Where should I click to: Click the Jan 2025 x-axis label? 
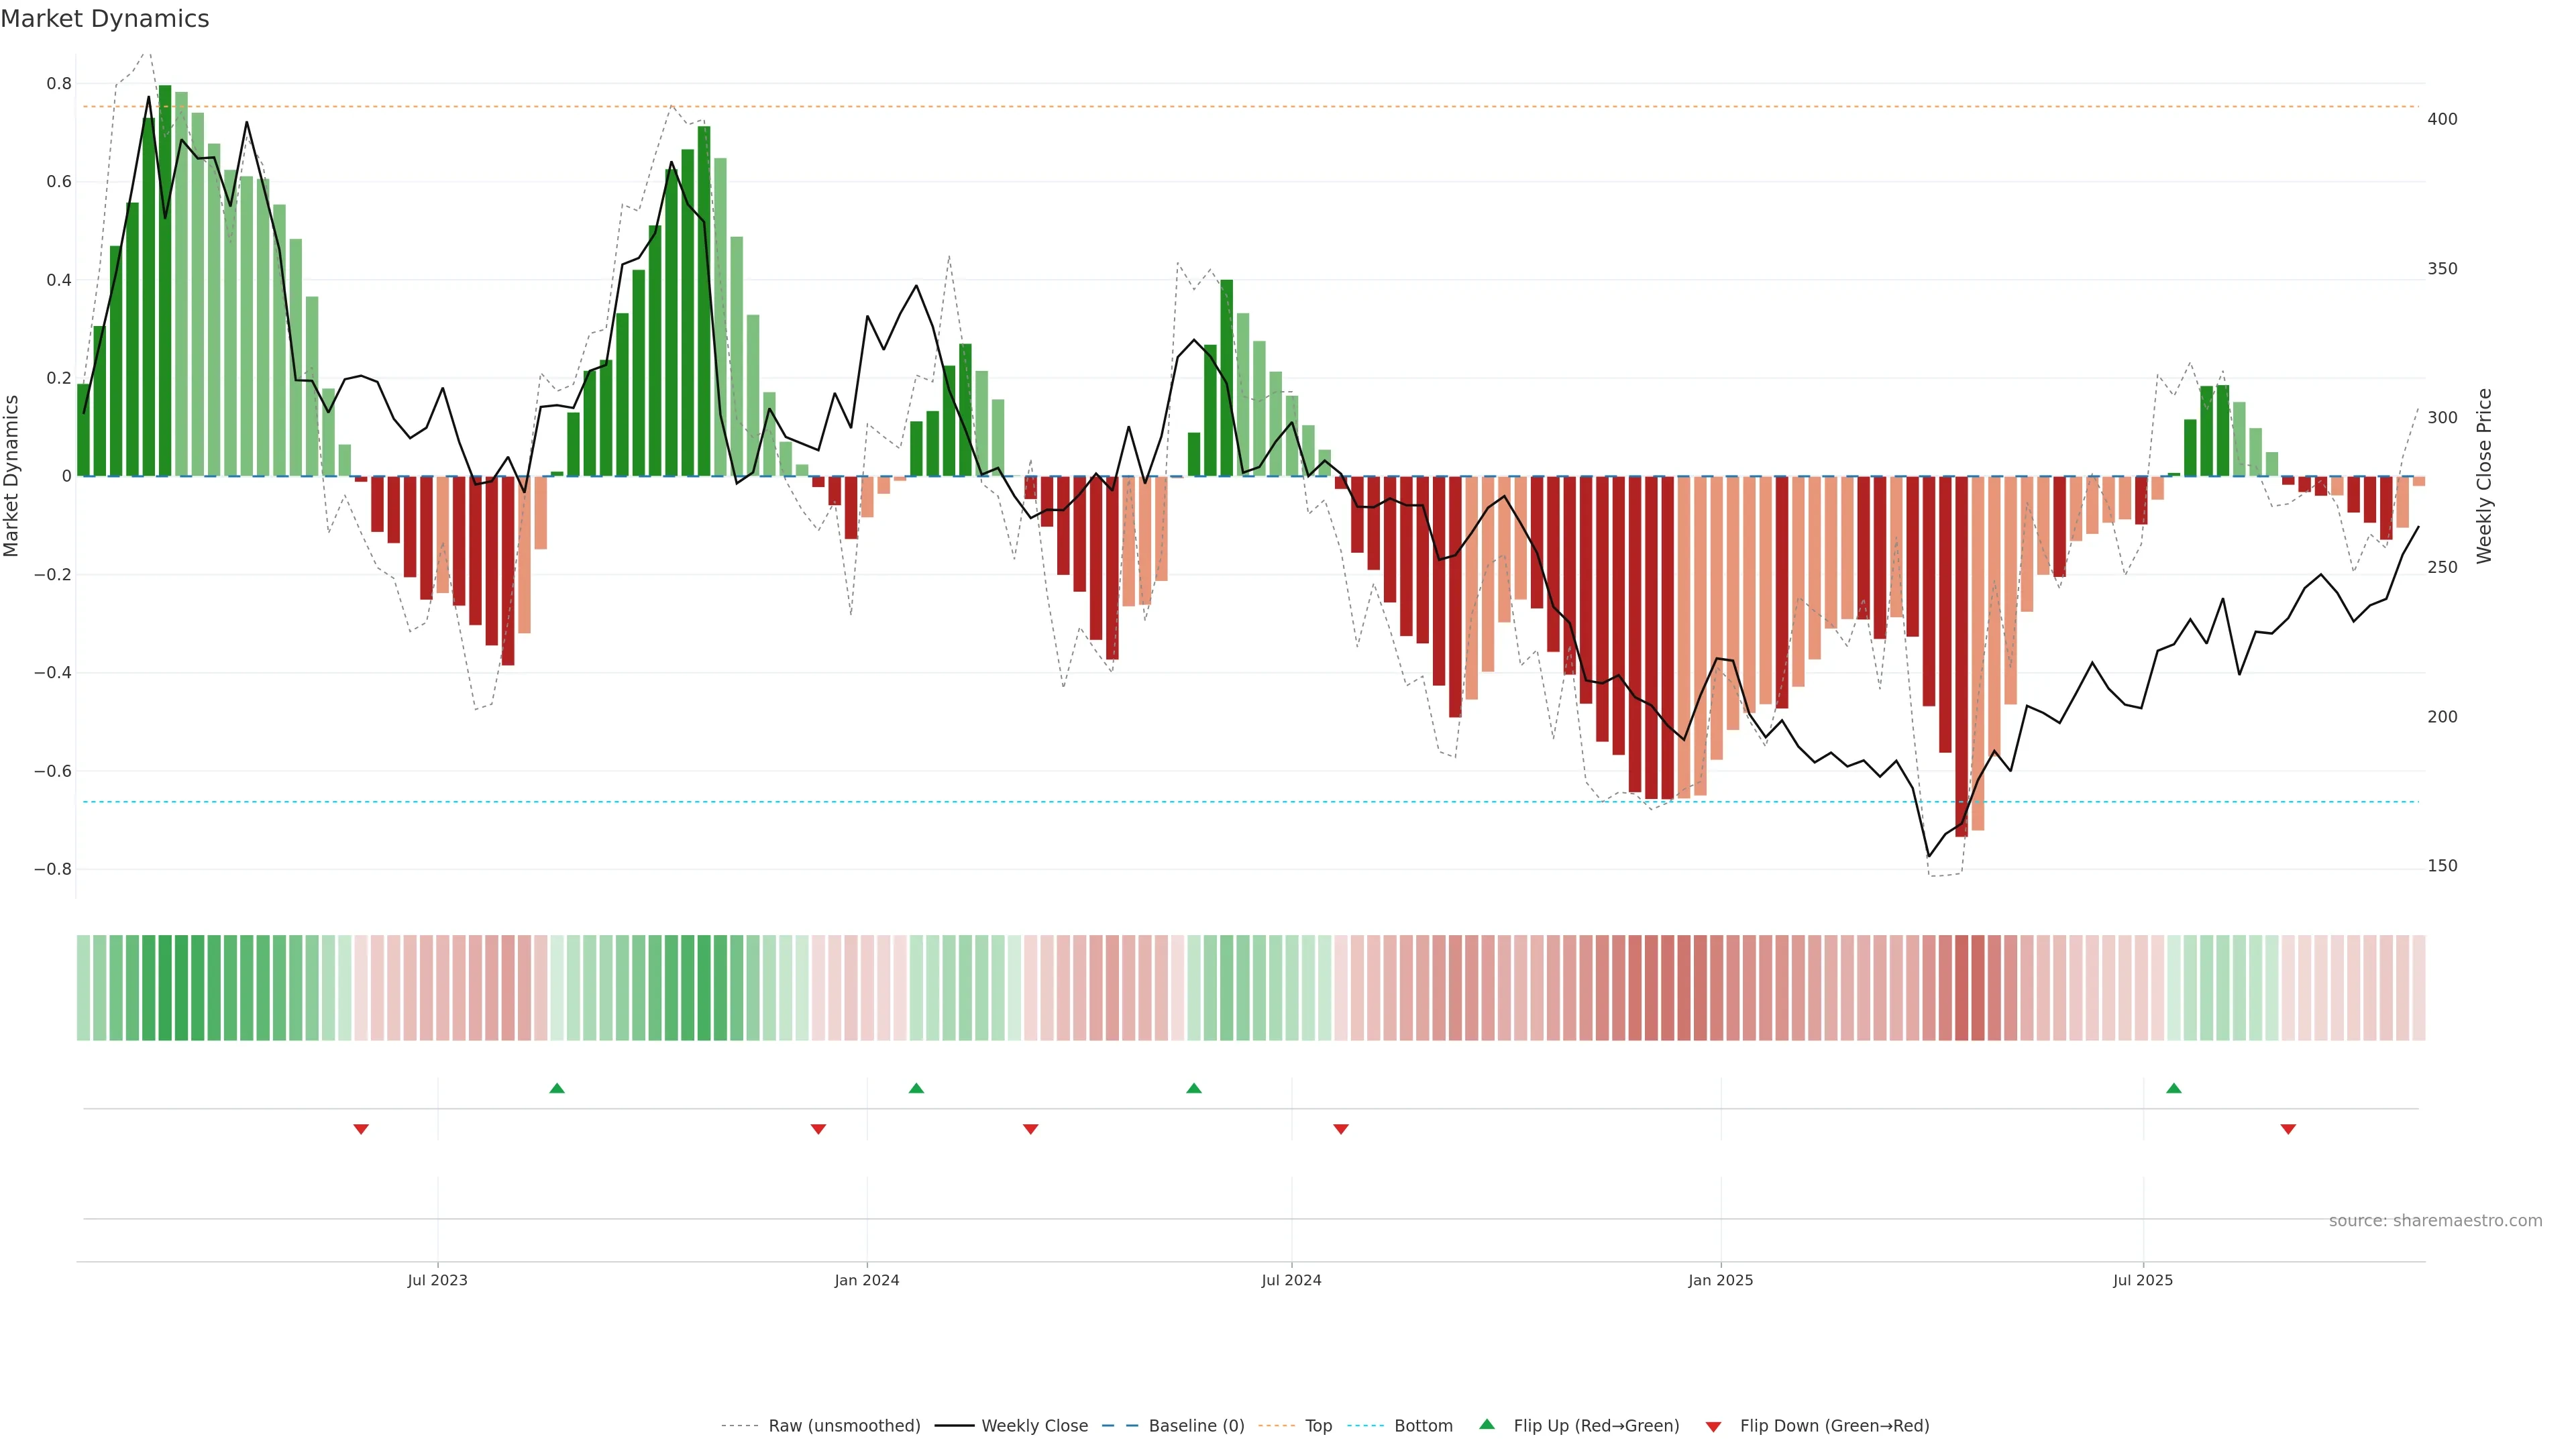coord(1720,1280)
